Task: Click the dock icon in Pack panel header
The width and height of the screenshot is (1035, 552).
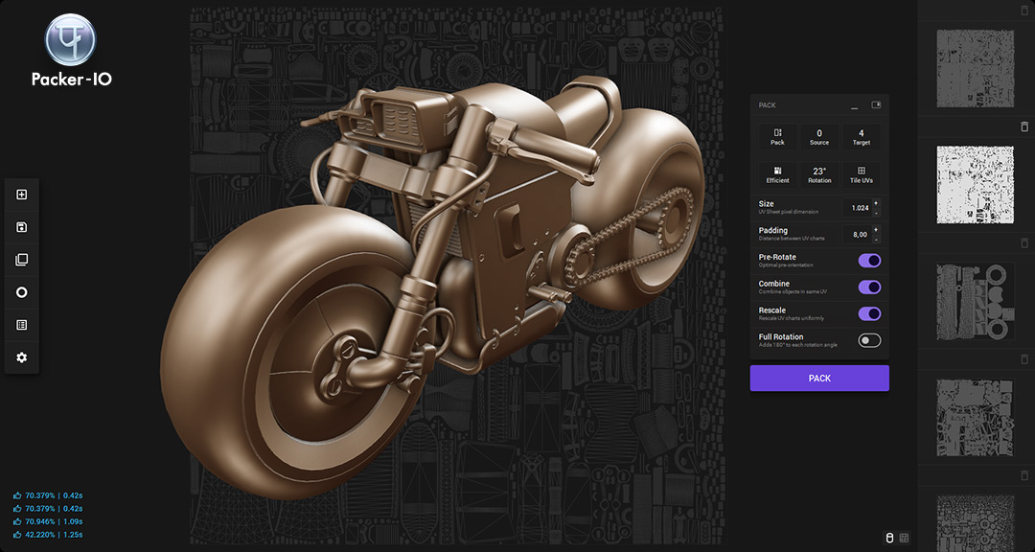Action: point(876,105)
